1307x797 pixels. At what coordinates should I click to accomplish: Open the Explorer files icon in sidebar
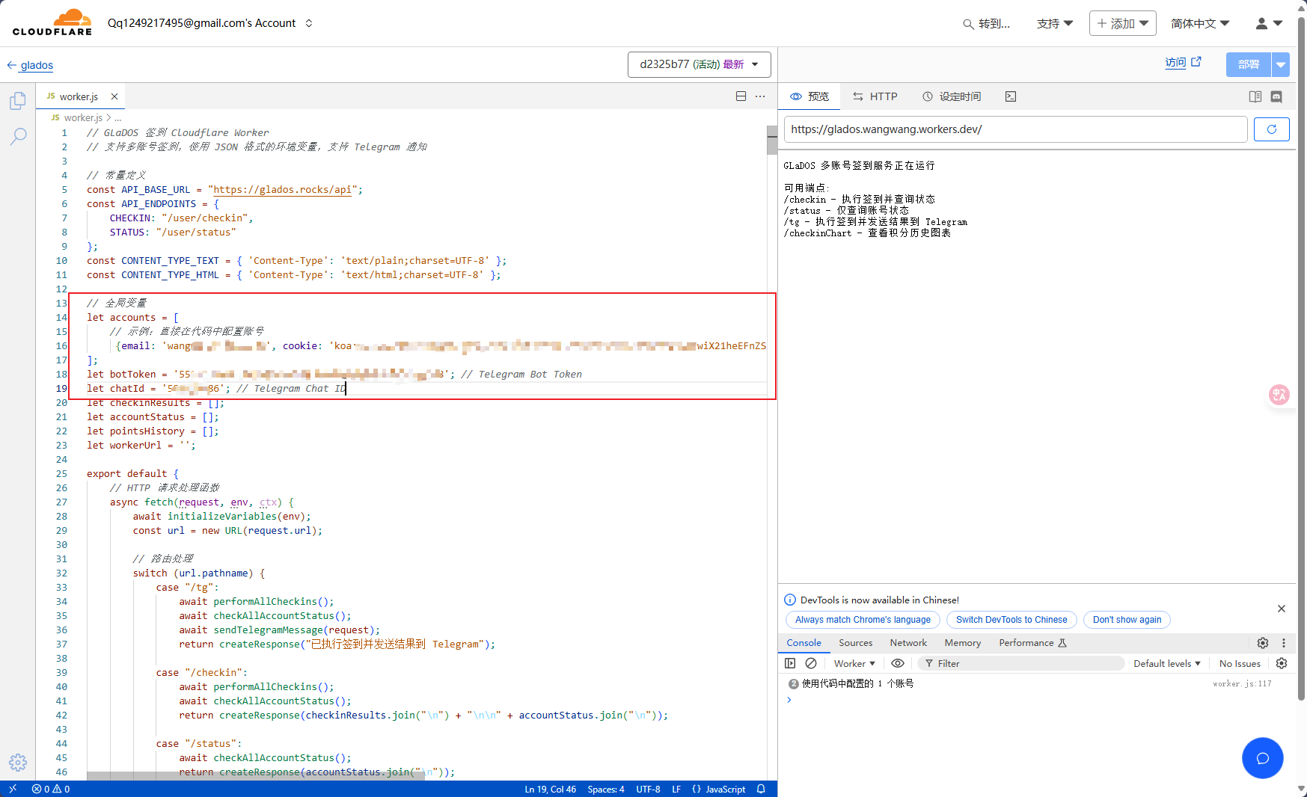pyautogui.click(x=18, y=101)
